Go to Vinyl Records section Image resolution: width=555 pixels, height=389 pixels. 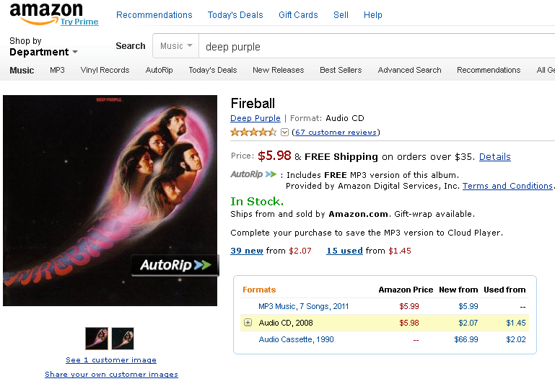point(105,70)
